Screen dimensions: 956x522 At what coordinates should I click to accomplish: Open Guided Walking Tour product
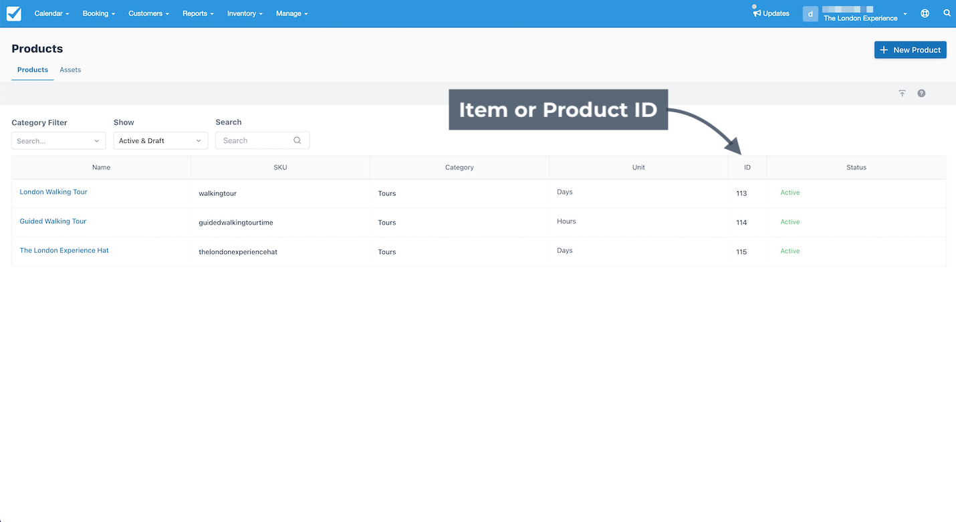pyautogui.click(x=53, y=221)
